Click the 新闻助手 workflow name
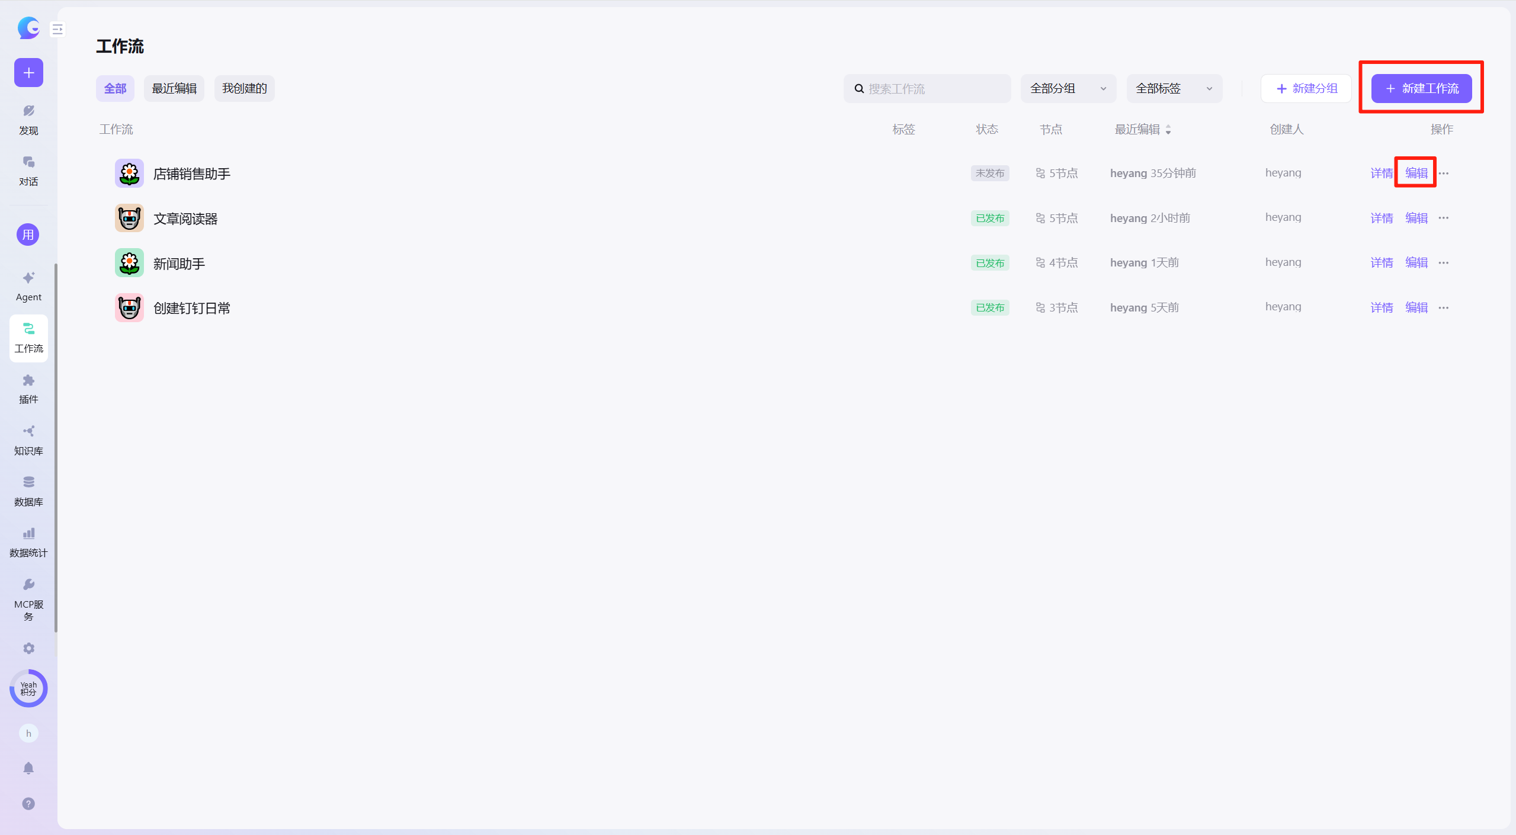Viewport: 1516px width, 835px height. [179, 264]
